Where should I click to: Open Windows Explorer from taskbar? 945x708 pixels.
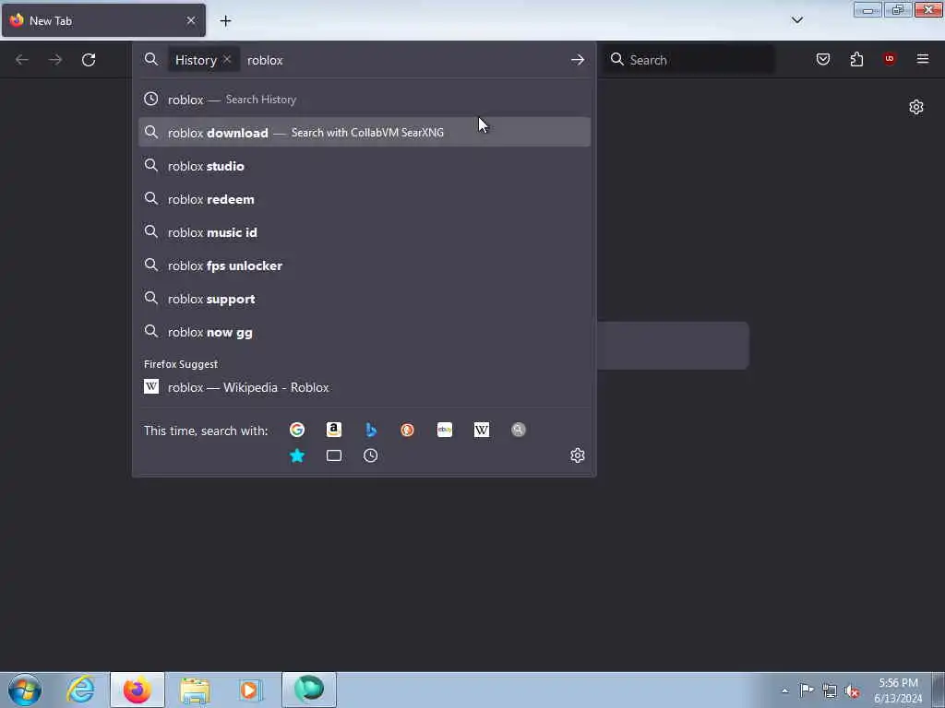[x=195, y=690]
